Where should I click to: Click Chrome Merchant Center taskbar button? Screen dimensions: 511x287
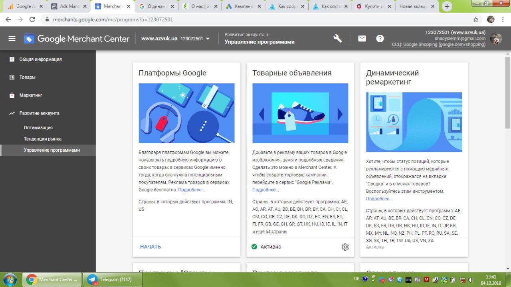pyautogui.click(x=52, y=279)
